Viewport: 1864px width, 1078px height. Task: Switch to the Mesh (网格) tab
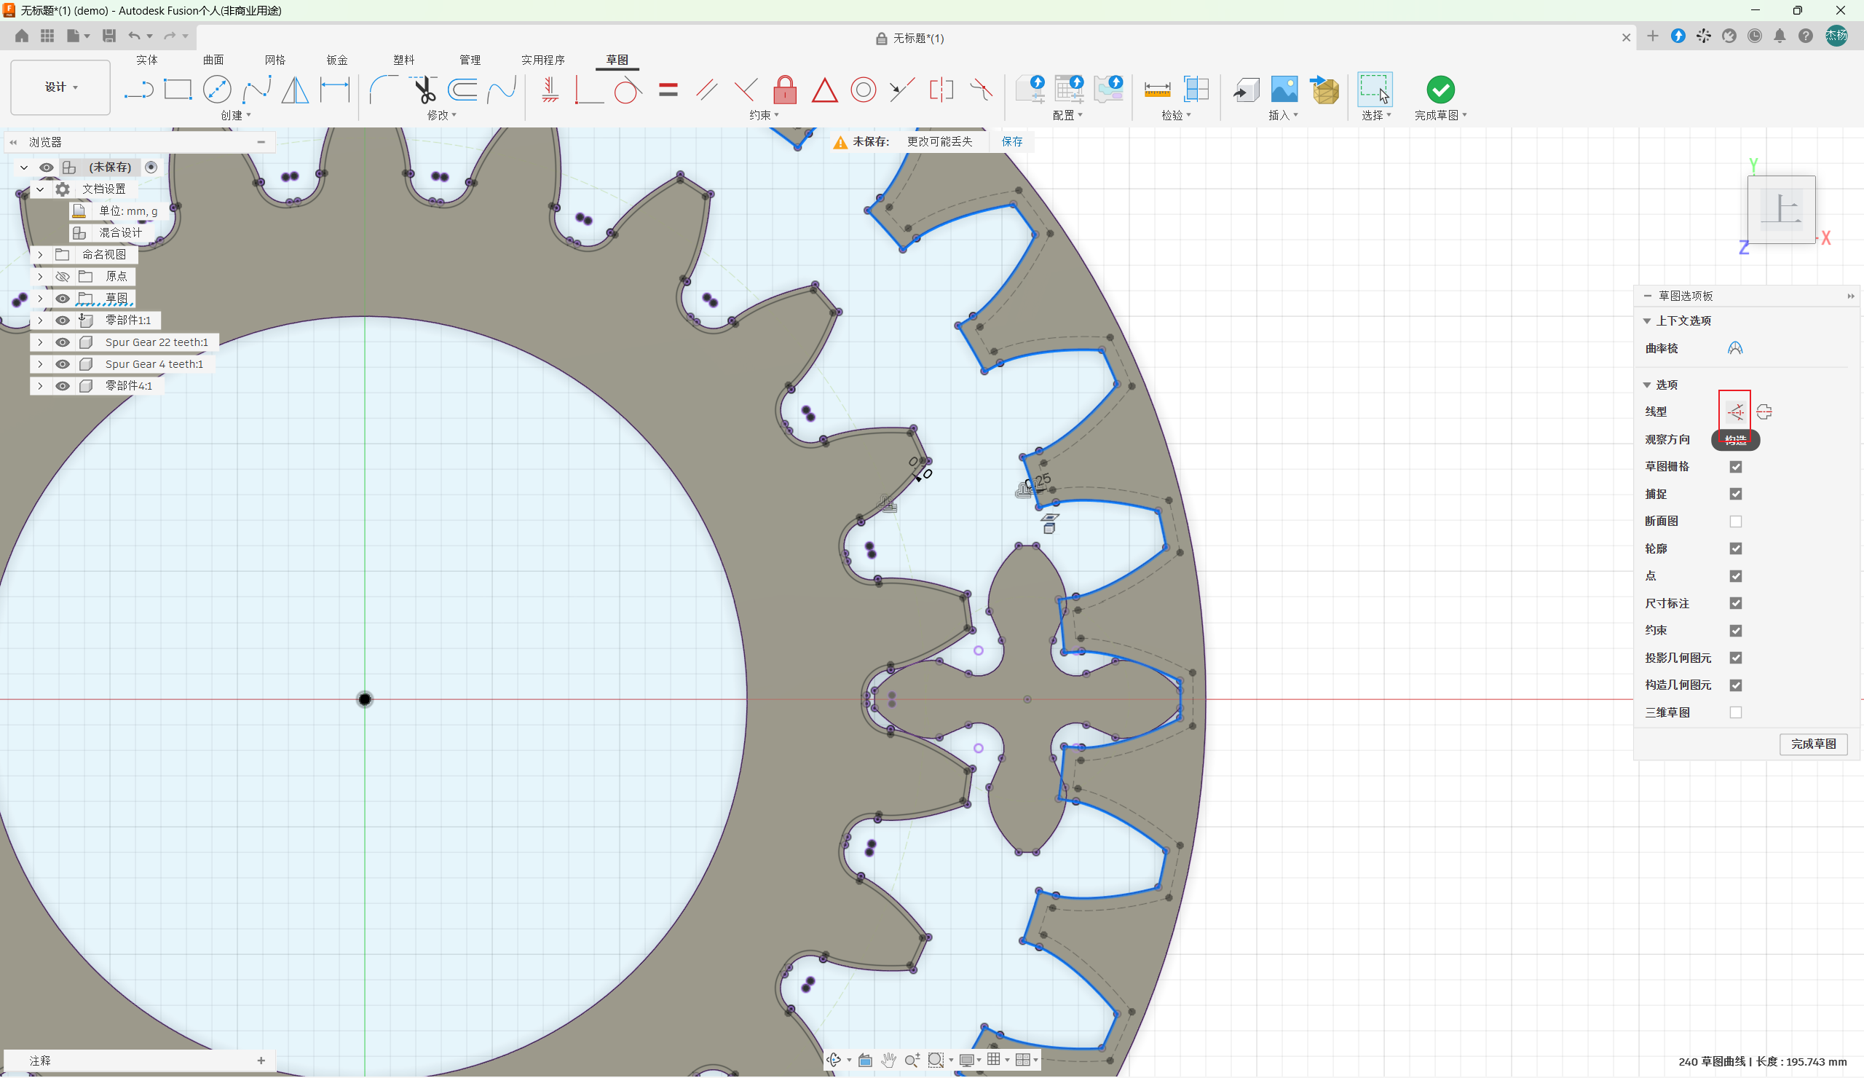tap(275, 60)
